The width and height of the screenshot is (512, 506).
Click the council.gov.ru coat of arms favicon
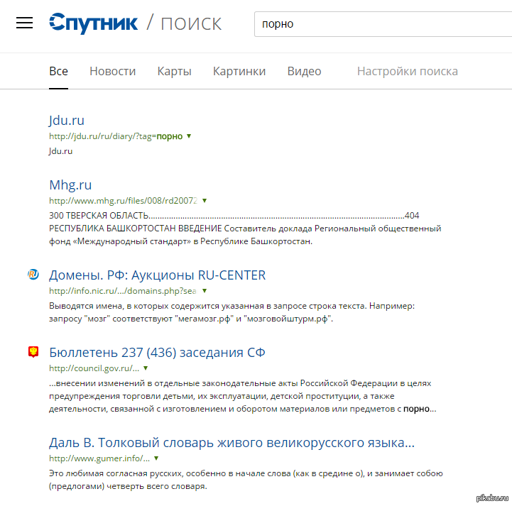point(33,352)
